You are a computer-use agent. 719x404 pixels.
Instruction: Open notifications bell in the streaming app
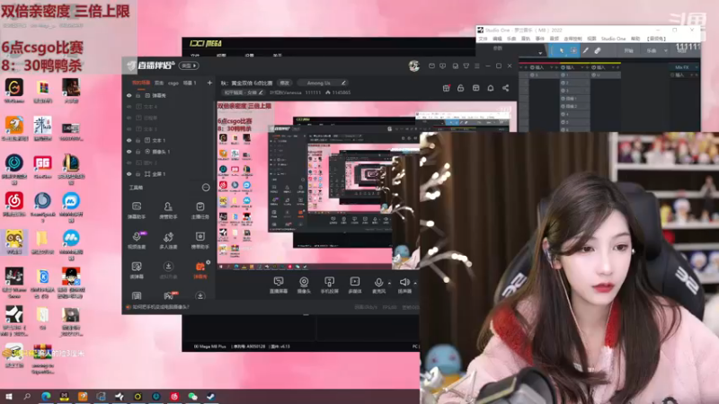point(490,88)
